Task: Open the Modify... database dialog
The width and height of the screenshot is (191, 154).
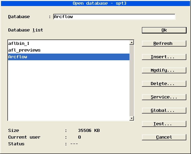Action: click(164, 70)
